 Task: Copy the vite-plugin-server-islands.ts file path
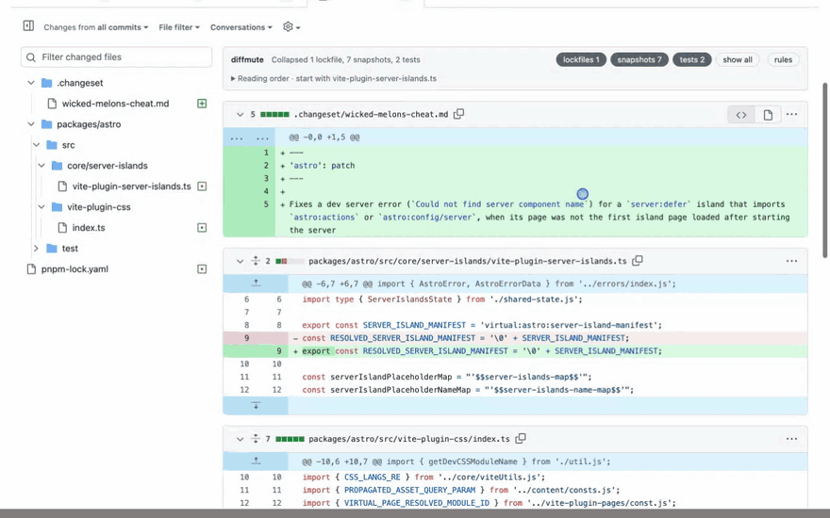click(x=638, y=260)
